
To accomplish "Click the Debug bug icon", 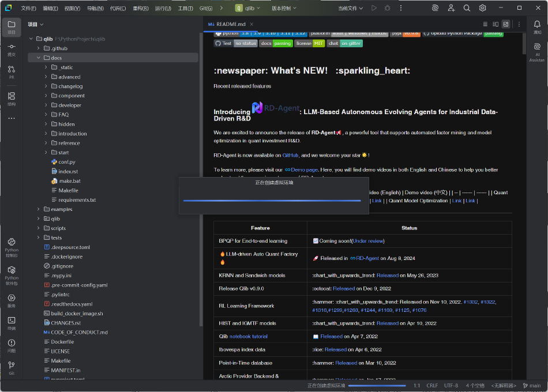I will click(387, 8).
